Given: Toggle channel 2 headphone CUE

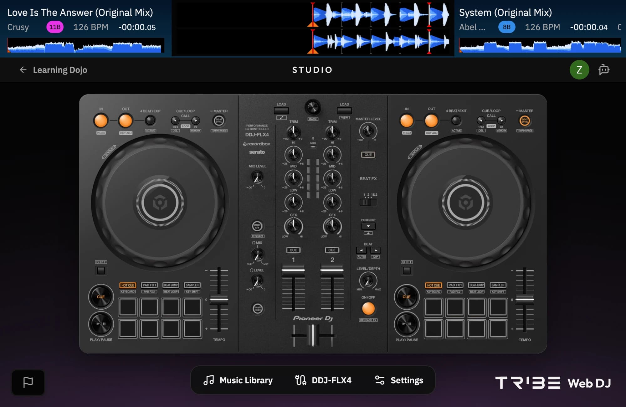Looking at the screenshot, I should 332,250.
